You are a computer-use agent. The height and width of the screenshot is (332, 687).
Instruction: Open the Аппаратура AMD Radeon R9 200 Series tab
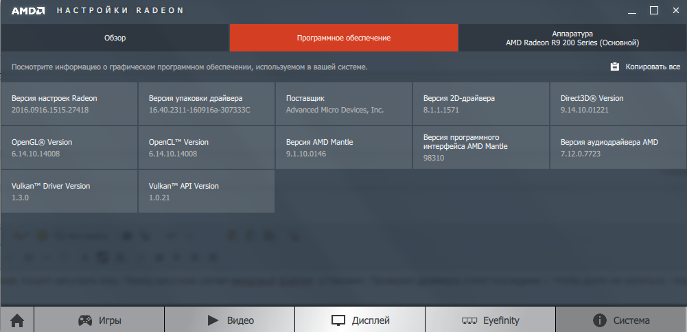point(572,38)
